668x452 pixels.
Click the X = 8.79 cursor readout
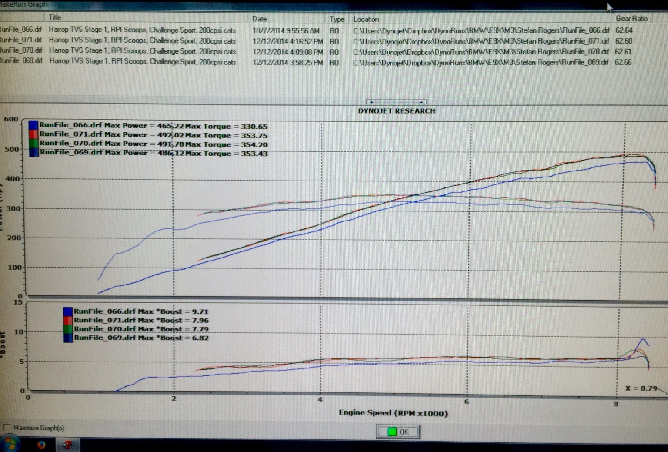tap(641, 388)
